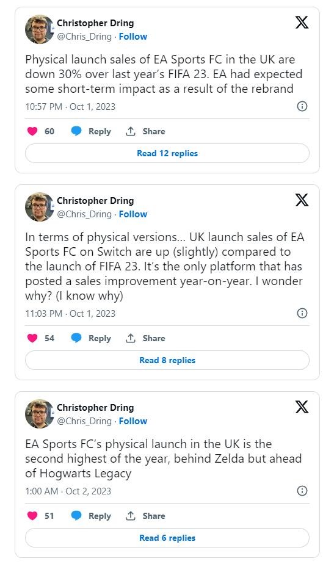Like the tweet with 54 likes
The width and height of the screenshot is (334, 564).
click(x=32, y=338)
